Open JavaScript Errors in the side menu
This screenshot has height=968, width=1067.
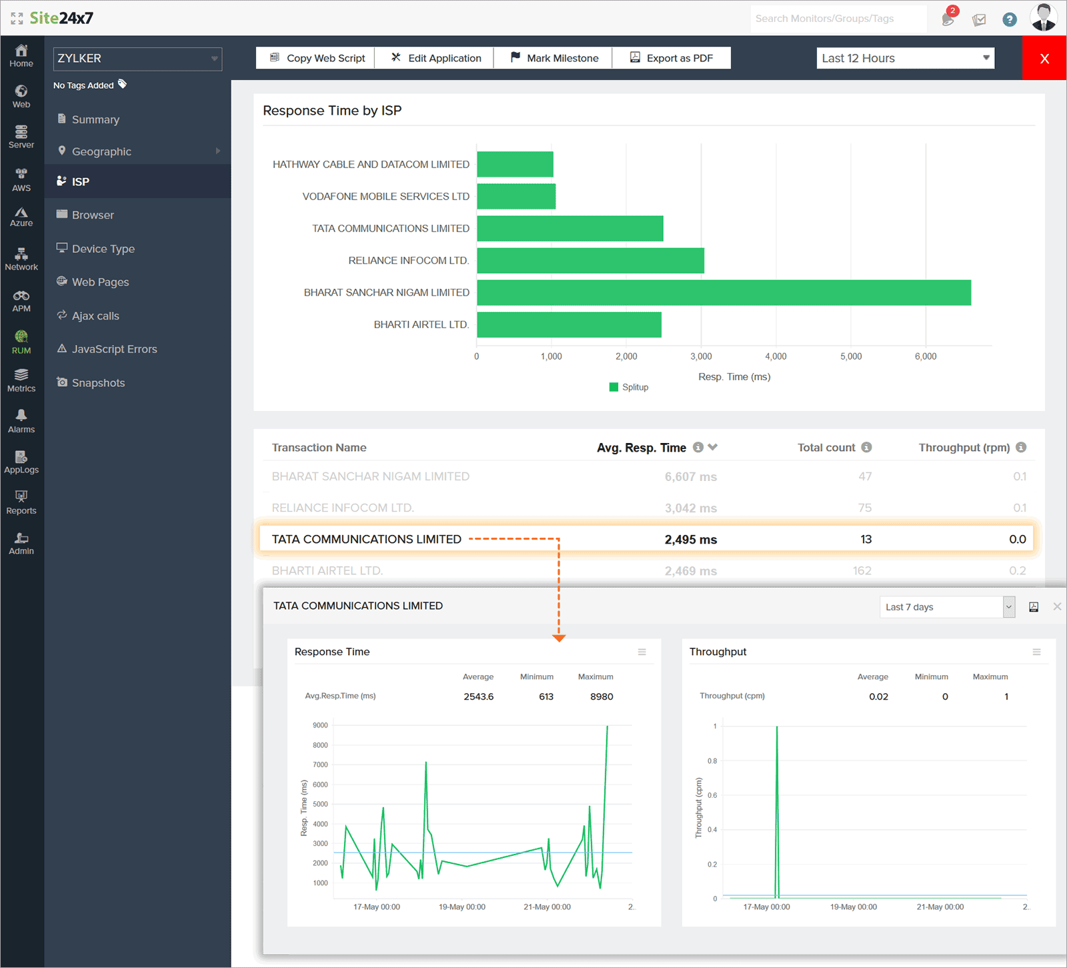[114, 349]
